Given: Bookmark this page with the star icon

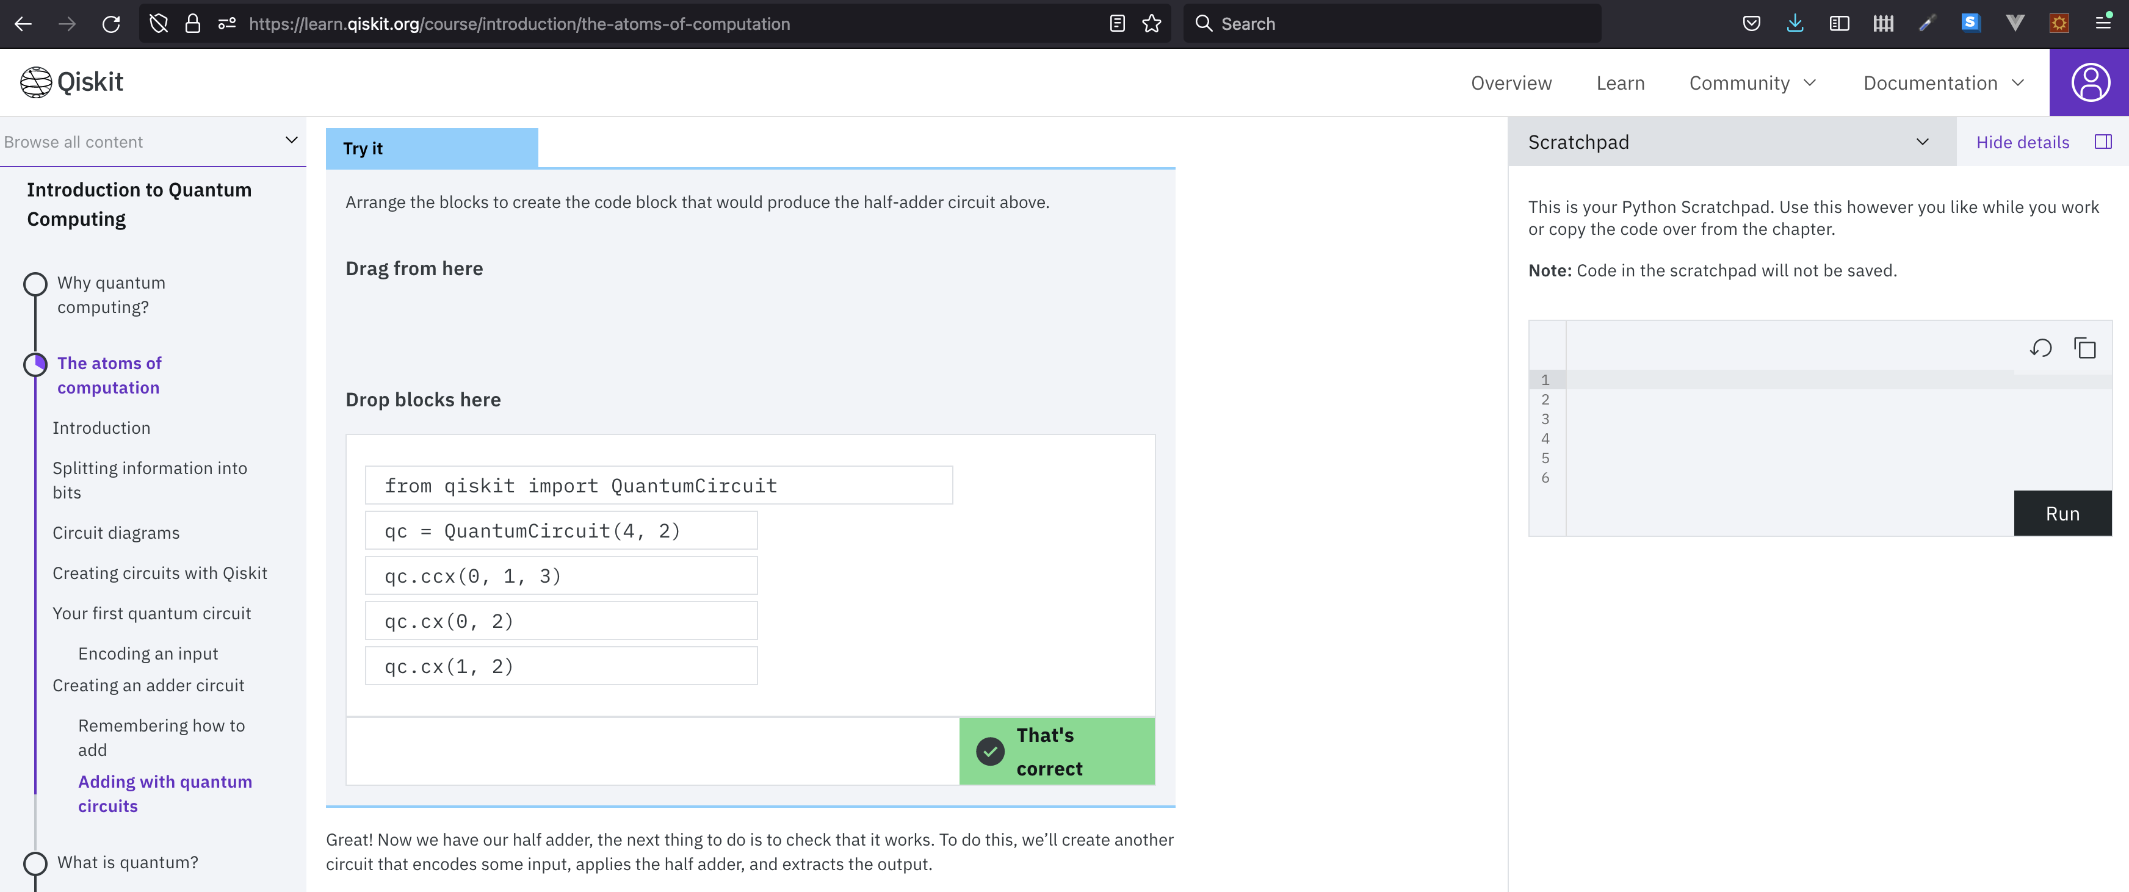Looking at the screenshot, I should tap(1152, 23).
